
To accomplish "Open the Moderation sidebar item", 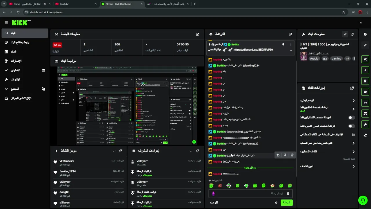I will pos(25,80).
